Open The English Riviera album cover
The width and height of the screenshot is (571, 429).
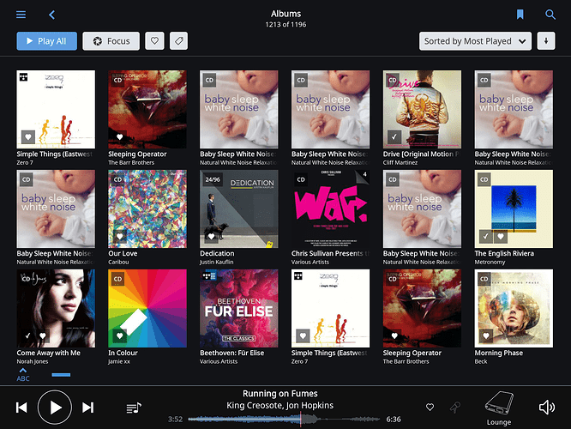[514, 208]
